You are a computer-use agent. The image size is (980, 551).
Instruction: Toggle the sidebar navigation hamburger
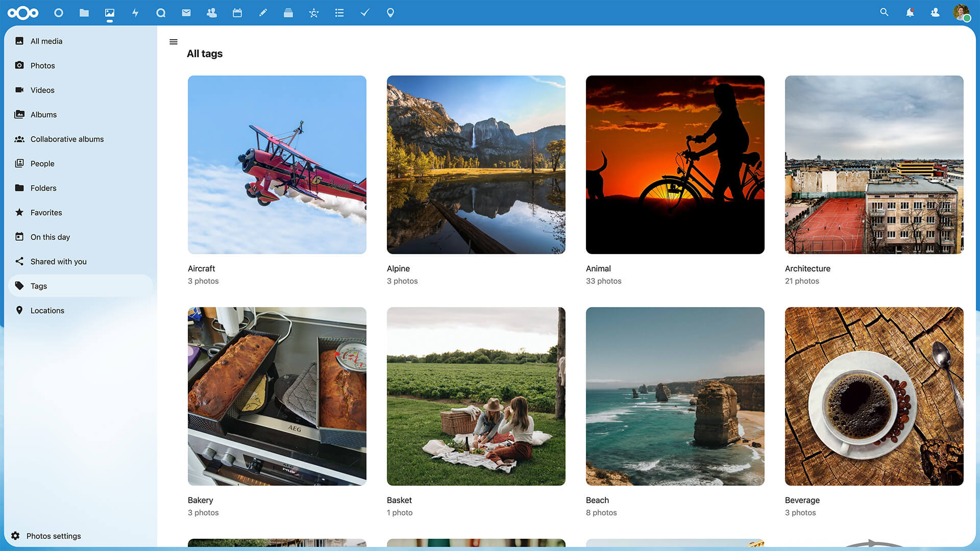pos(174,42)
